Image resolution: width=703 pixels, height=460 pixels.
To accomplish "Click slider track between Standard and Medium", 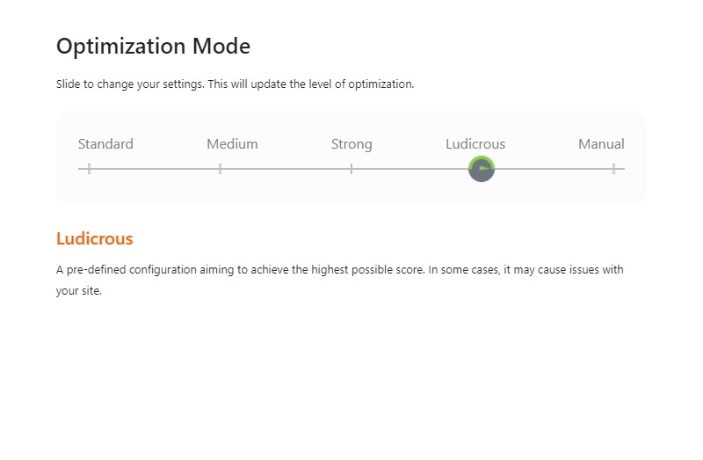I will pos(154,169).
